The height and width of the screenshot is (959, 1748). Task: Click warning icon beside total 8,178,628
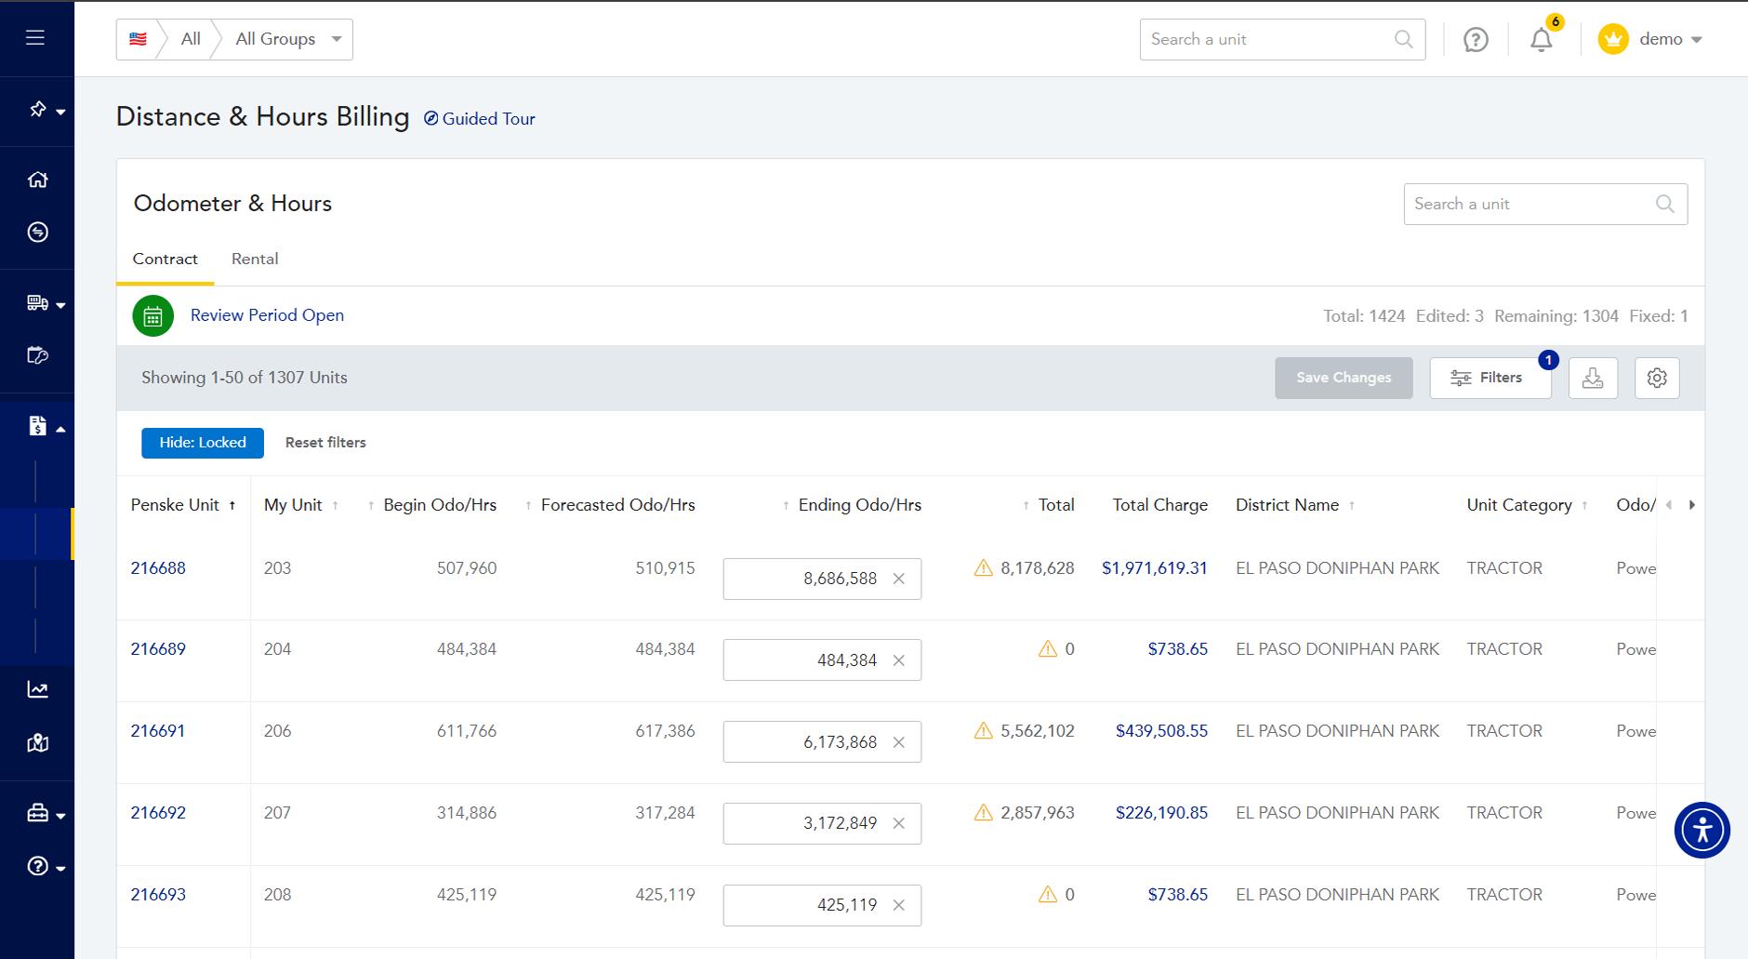click(x=983, y=567)
